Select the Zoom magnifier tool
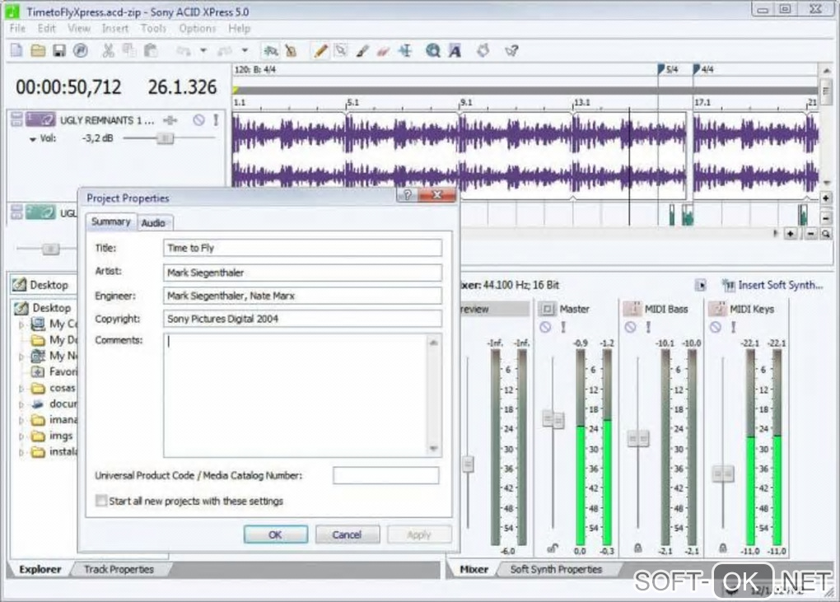 [433, 51]
